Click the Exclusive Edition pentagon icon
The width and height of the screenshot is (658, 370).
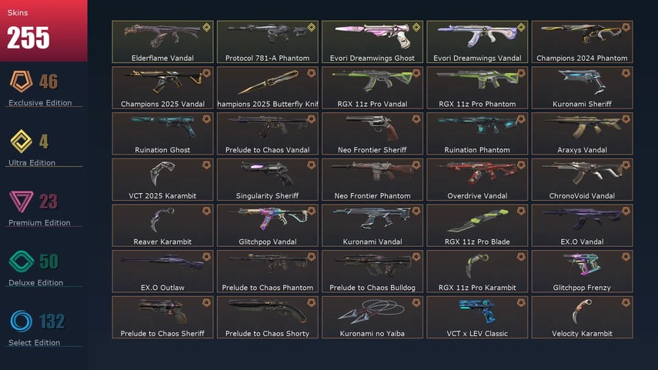22,82
